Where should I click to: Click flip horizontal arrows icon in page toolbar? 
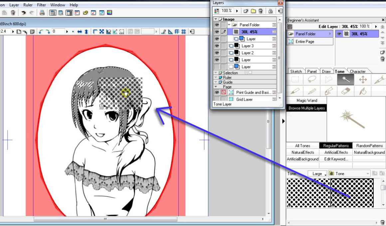click(80, 32)
